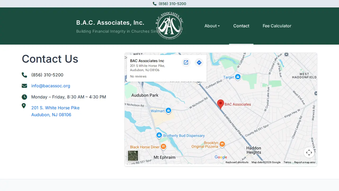Select the Brotherly Bud Dispensary pin
This screenshot has height=191, width=339.
pos(159,135)
